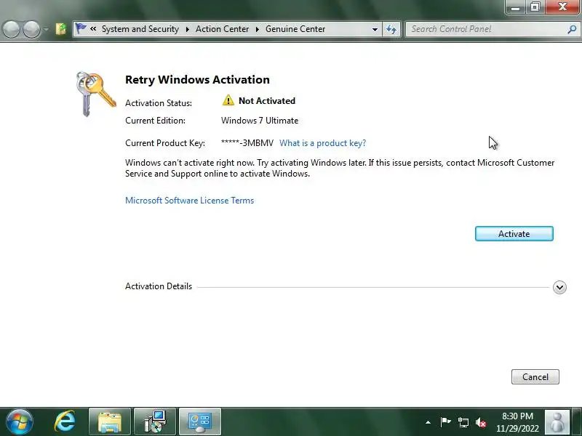This screenshot has width=582, height=436.
Task: Click the folder icon left of the address bar
Action: 61,29
